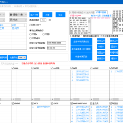Toggle the AABBB checkbox
Viewport: 123px width, 123px height.
32,68
